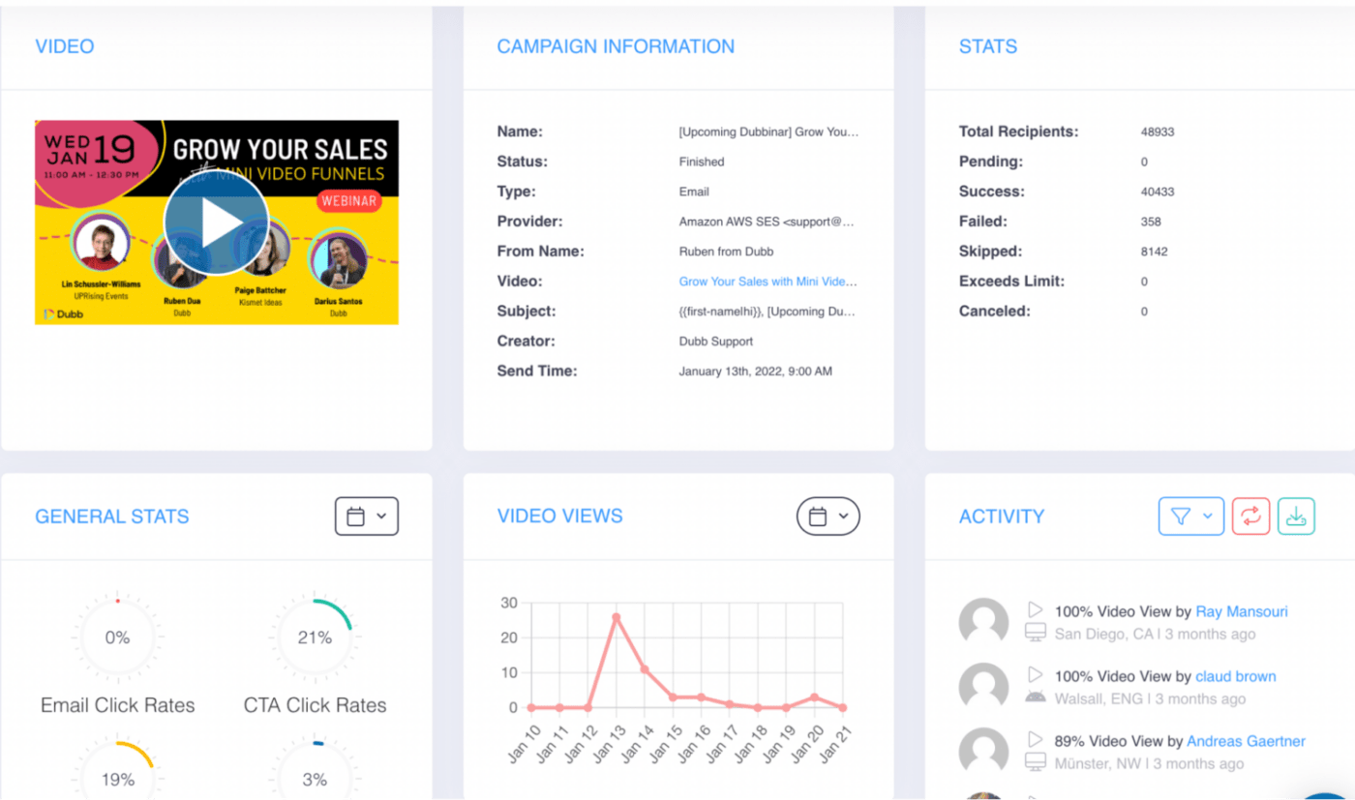Open the Grow Your Sales with Mini Video link
The height and width of the screenshot is (800, 1355).
(x=768, y=281)
